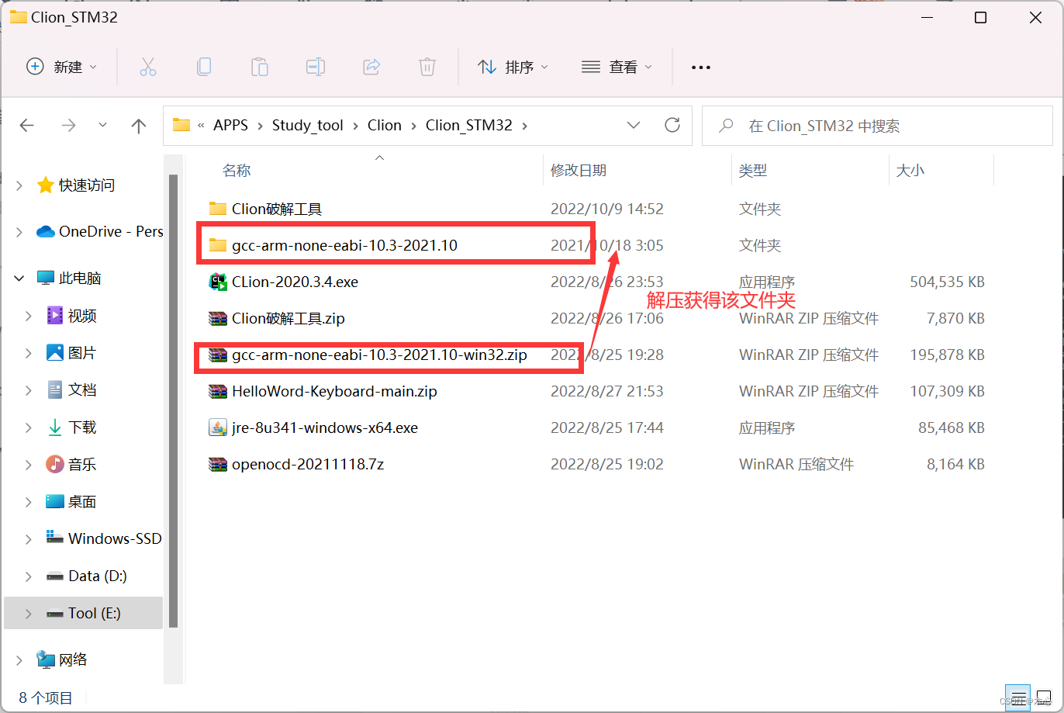The width and height of the screenshot is (1064, 713).
Task: Expand OneDrive tree node
Action: tap(19, 231)
